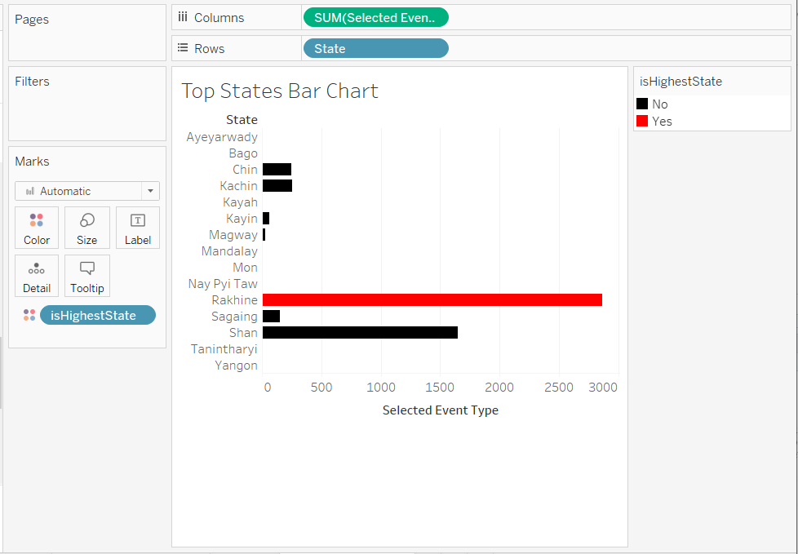Screen dimensions: 798x554
Task: Click the Rows shelf icon
Action: click(x=182, y=49)
